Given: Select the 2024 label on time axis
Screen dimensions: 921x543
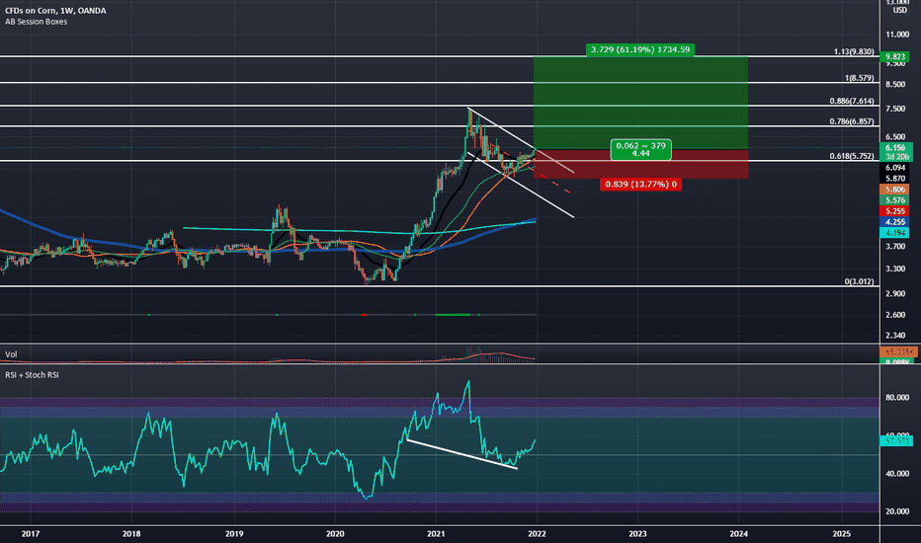Looking at the screenshot, I should click(739, 533).
